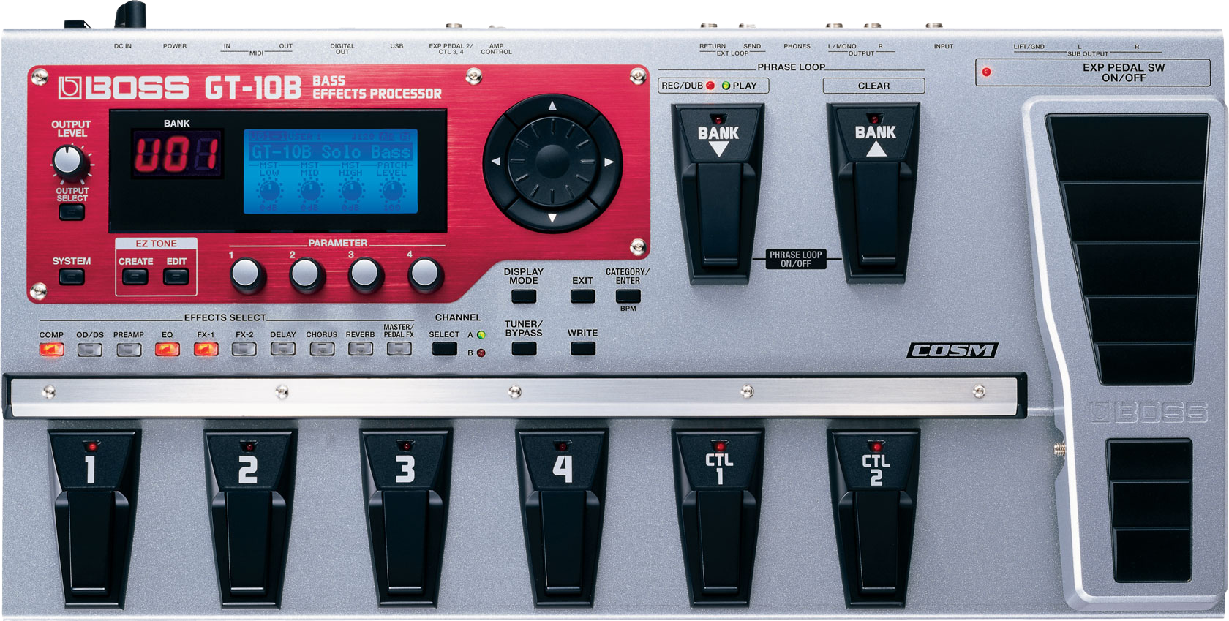The height and width of the screenshot is (621, 1229).
Task: Stomp footswitch number 3
Action: click(405, 518)
